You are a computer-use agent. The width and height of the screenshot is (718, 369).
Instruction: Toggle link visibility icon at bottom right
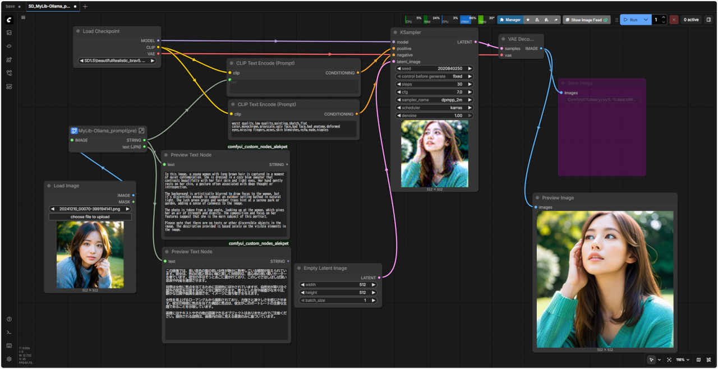pyautogui.click(x=708, y=359)
